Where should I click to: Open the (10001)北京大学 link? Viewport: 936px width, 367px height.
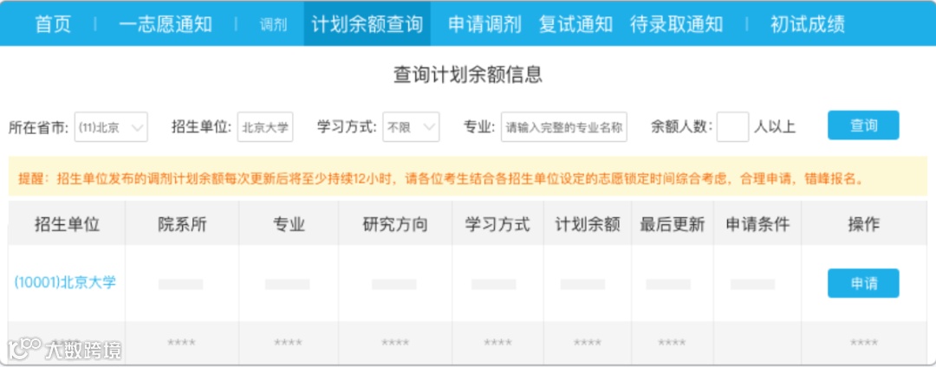65,282
